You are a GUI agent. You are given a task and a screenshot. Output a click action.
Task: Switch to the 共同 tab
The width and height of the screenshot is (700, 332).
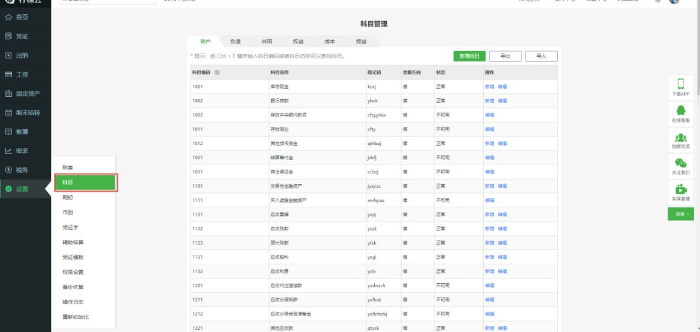(x=266, y=41)
